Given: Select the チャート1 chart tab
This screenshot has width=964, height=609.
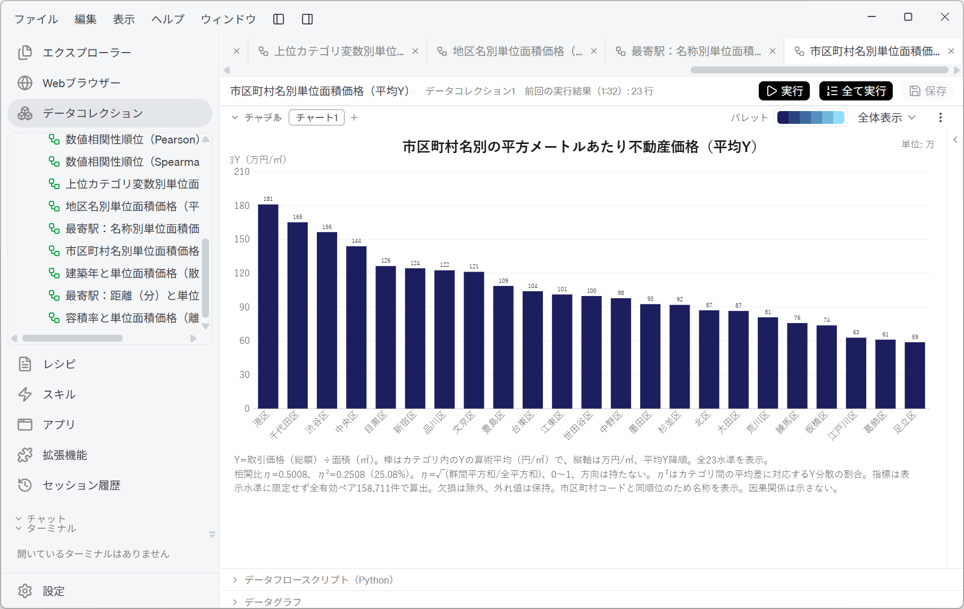Looking at the screenshot, I should pyautogui.click(x=317, y=117).
